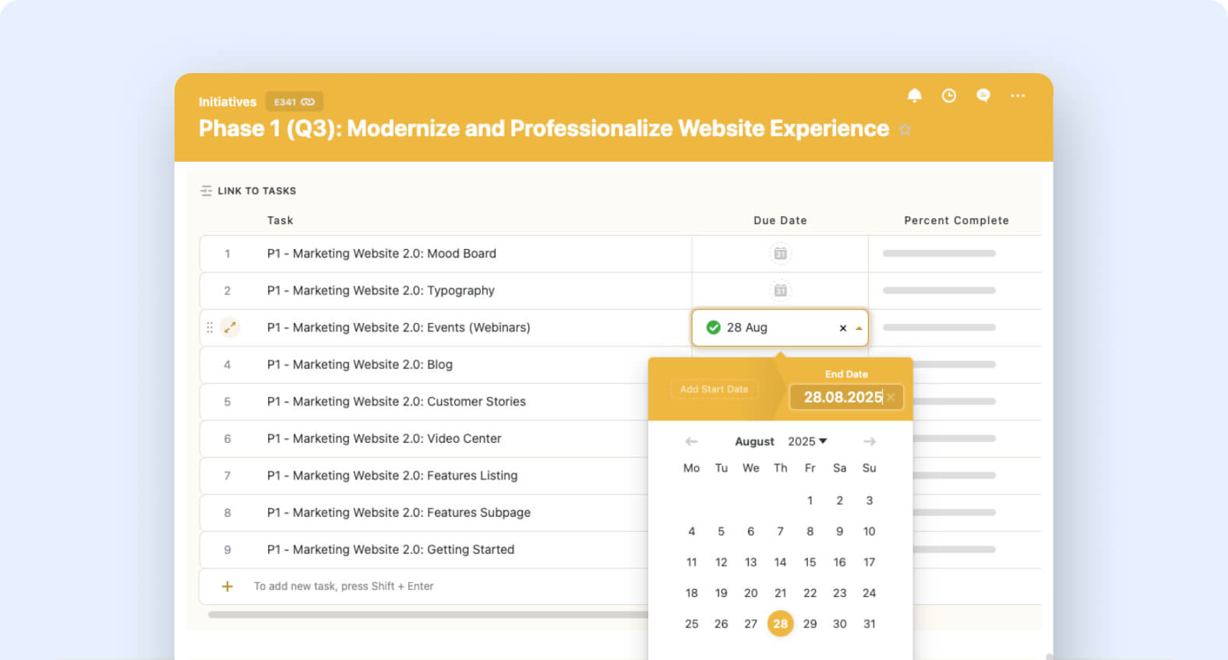The image size is (1228, 660).
Task: Click the August month label
Action: pos(754,441)
